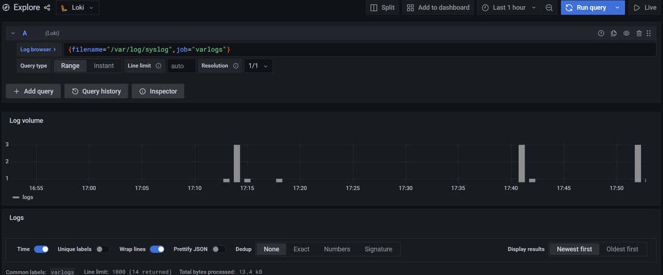Image resolution: width=663 pixels, height=275 pixels.
Task: Select Instant query type
Action: [104, 66]
